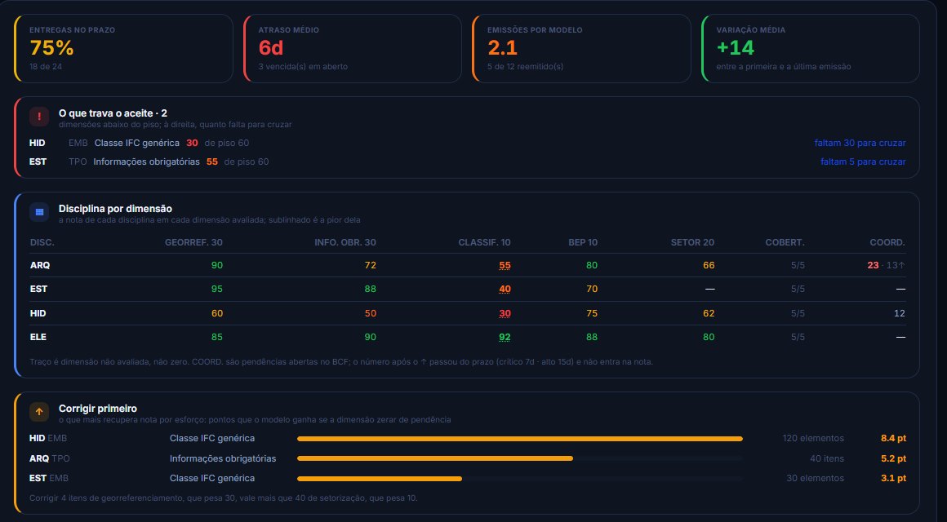Click the underlined 92 in the ELE row
Viewport: 947px width, 522px height.
505,338
